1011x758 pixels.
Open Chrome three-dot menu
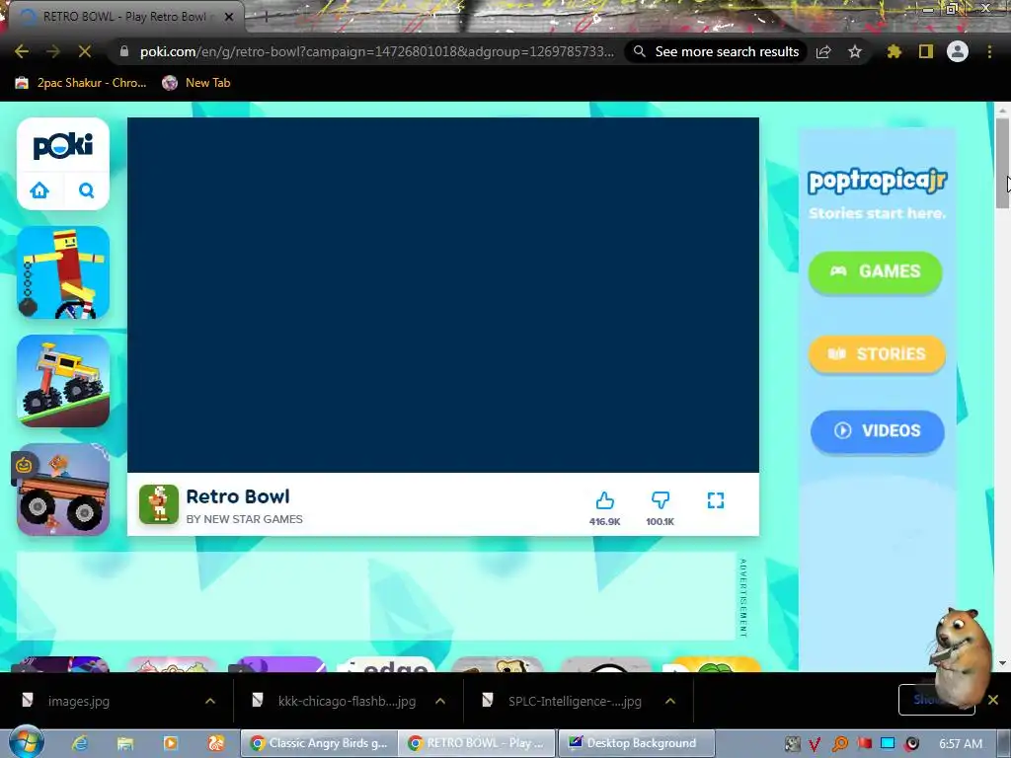click(989, 51)
